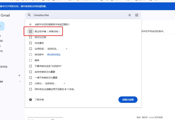Check 一律不将其标记为重要 checkbox
Screen dimensions: 175x120
30,78
